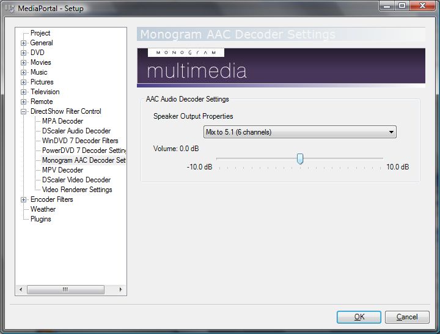Expand the DVD tree node
This screenshot has height=334, width=440.
pyautogui.click(x=24, y=53)
